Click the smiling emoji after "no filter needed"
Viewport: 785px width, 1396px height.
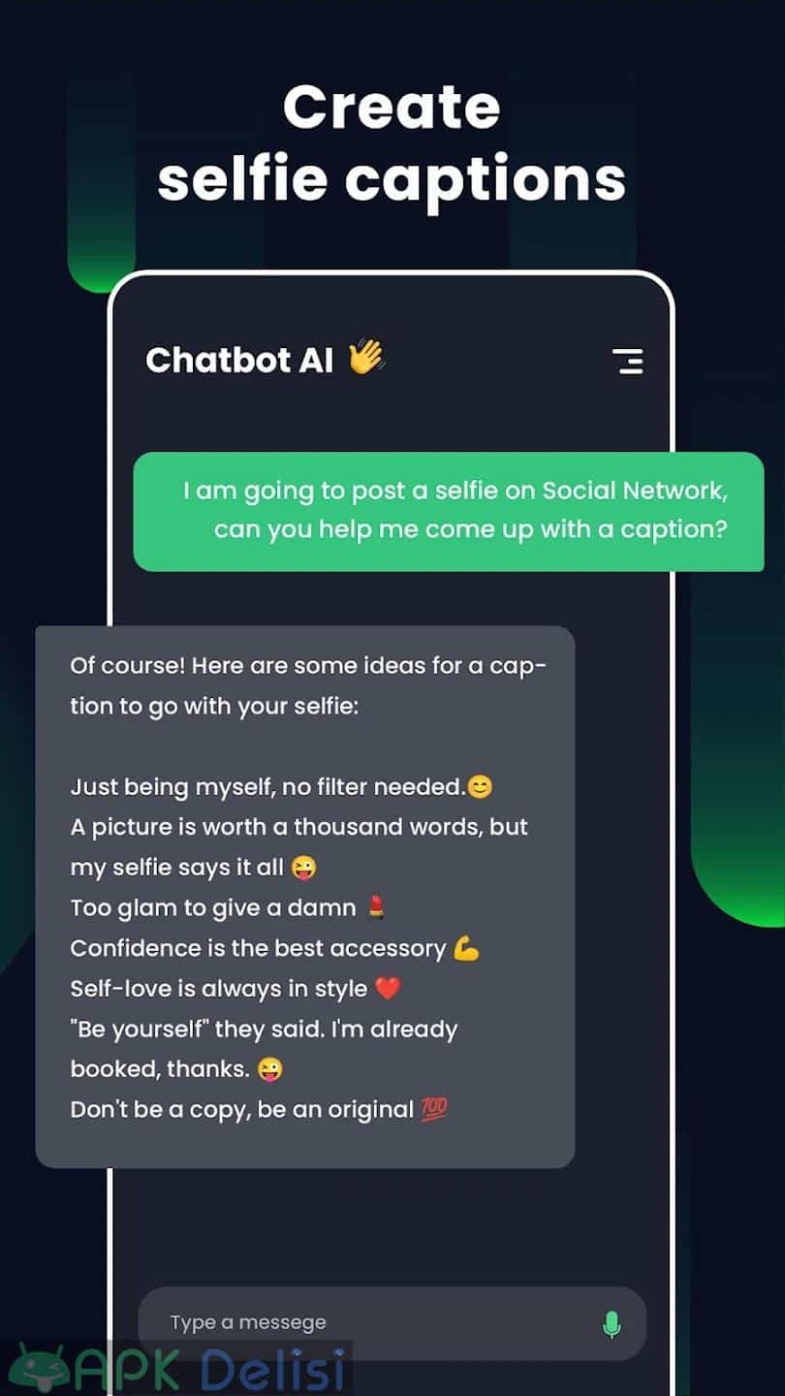click(480, 786)
